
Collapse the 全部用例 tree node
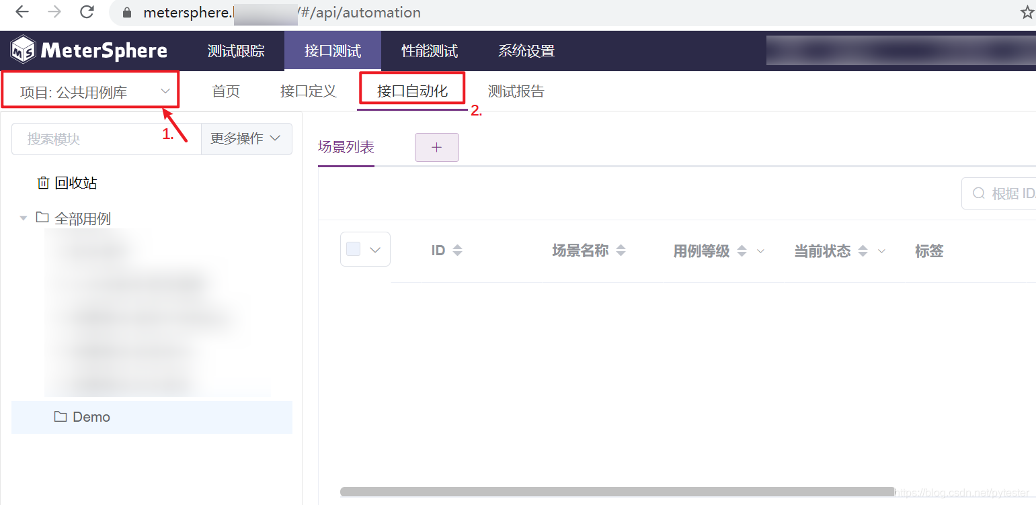24,218
